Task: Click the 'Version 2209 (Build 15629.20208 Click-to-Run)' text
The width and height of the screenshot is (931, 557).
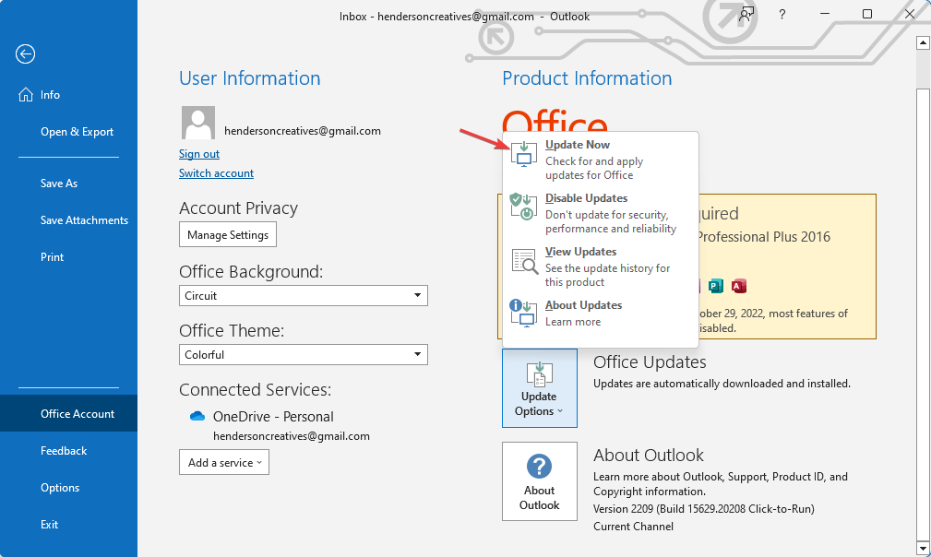Action: click(x=704, y=508)
